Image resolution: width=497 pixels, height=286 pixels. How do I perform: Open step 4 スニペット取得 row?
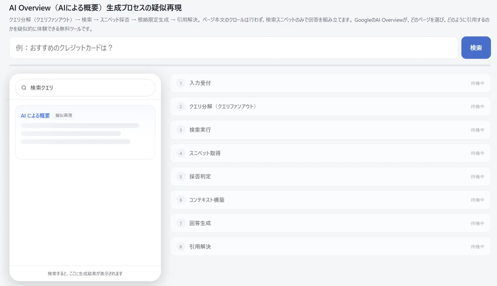(x=331, y=153)
